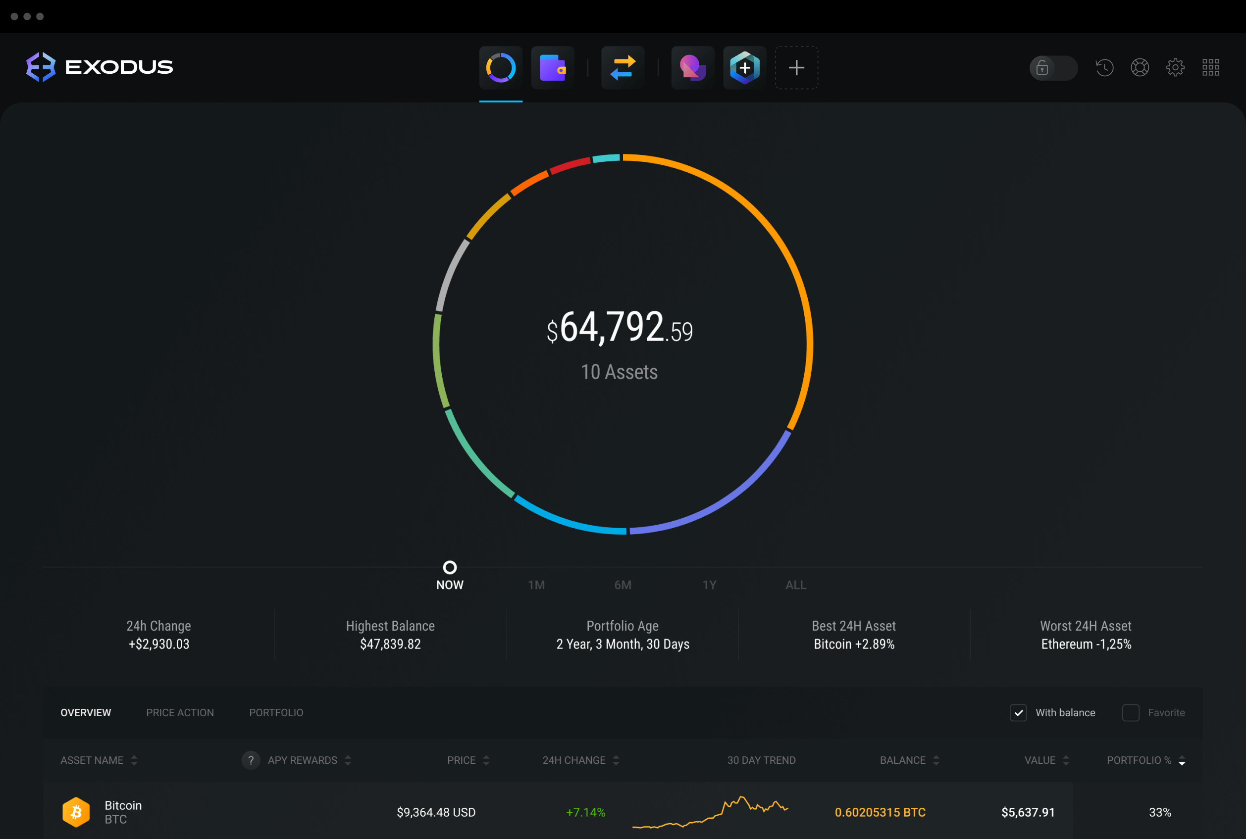Click the NOW timeline marker
This screenshot has width=1246, height=839.
(450, 566)
